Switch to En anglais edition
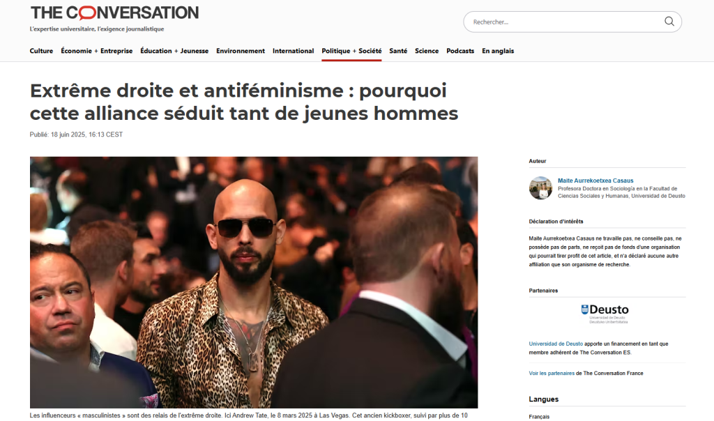The width and height of the screenshot is (714, 421). (x=498, y=51)
